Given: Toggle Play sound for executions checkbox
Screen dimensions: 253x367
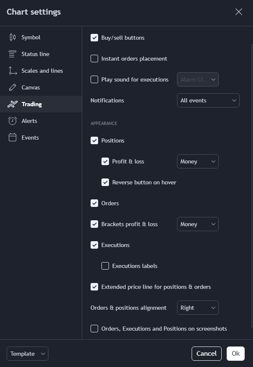Looking at the screenshot, I should (x=94, y=79).
